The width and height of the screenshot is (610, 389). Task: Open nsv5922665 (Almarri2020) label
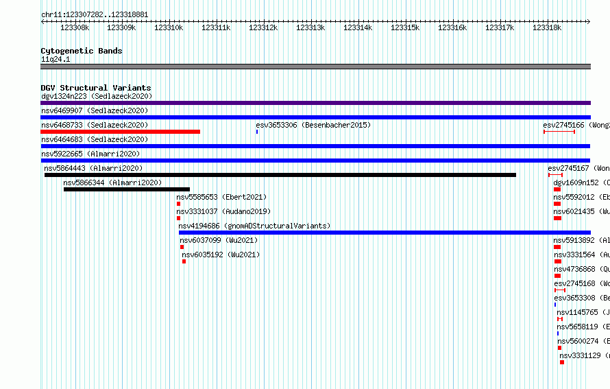pyautogui.click(x=90, y=154)
